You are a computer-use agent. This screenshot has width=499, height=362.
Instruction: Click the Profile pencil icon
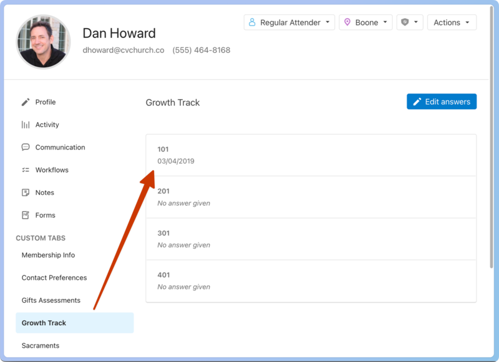(x=26, y=102)
